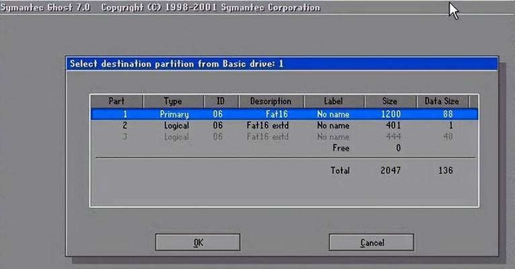Click the Primary type cell
Viewport: 515px width, 269px height.
[x=174, y=114]
